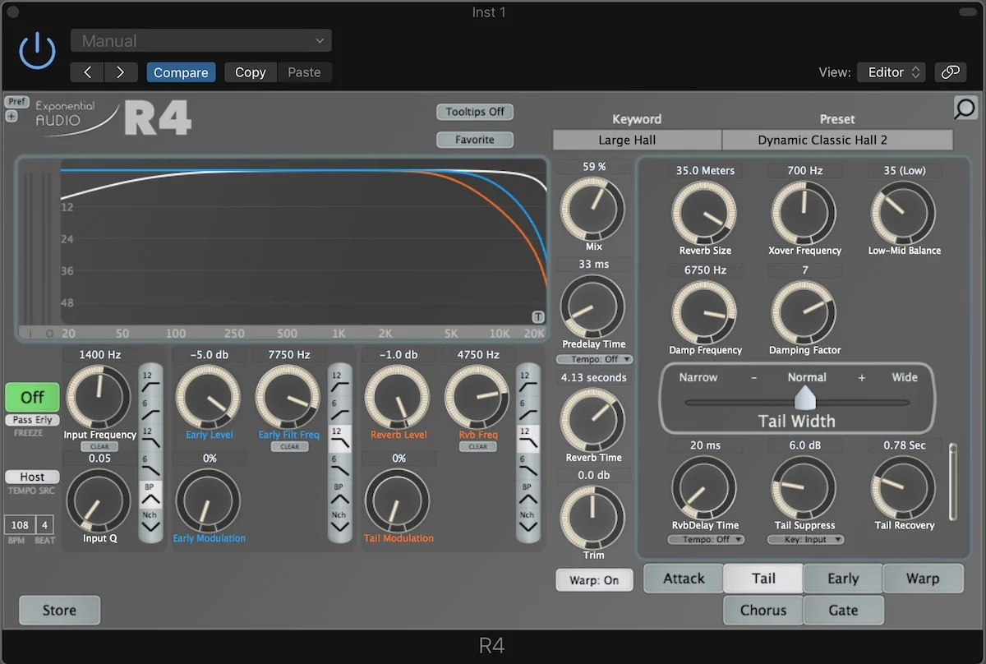Select 6 dB highpass for Early filter
The height and width of the screenshot is (664, 986).
339,409
